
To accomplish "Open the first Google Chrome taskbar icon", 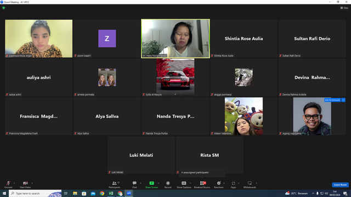I will pos(102,193).
